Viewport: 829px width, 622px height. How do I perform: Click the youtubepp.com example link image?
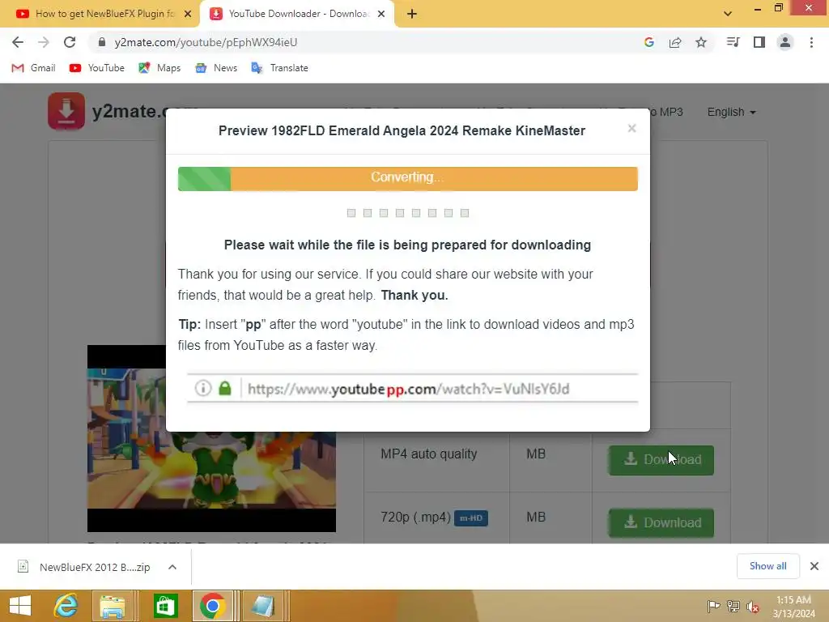click(412, 388)
